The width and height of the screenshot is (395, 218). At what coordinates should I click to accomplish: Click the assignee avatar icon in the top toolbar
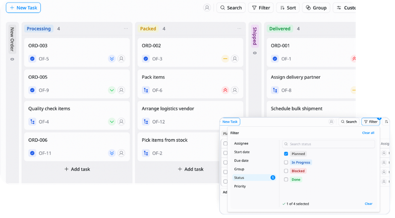207,8
